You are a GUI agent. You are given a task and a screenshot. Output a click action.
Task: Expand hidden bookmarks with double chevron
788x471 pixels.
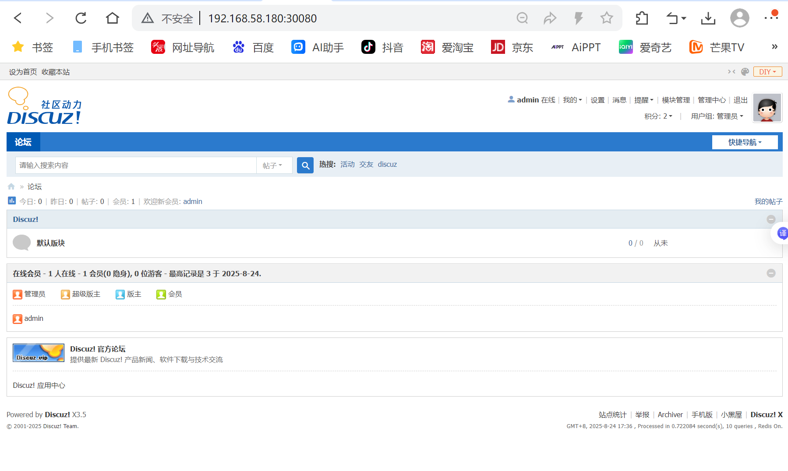(x=774, y=47)
